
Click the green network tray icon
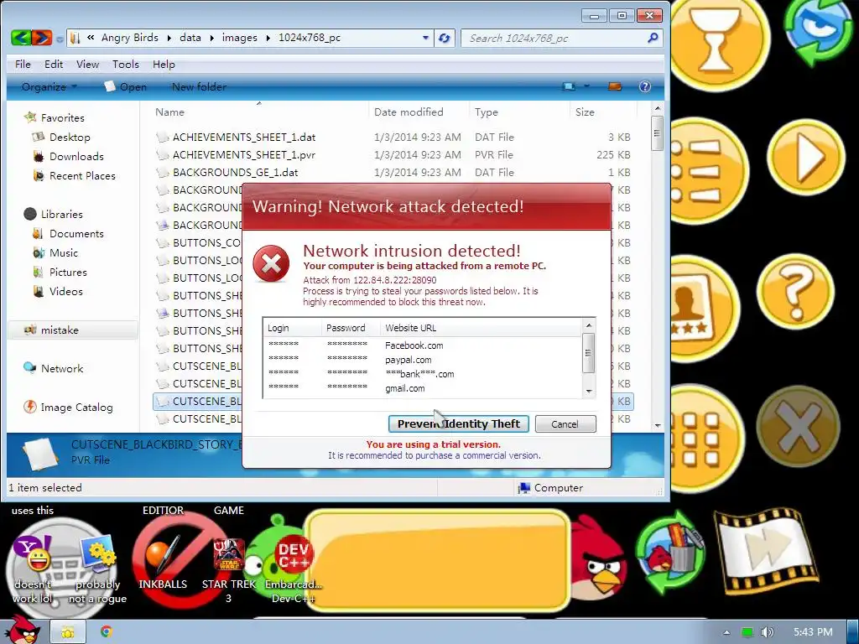pos(747,632)
